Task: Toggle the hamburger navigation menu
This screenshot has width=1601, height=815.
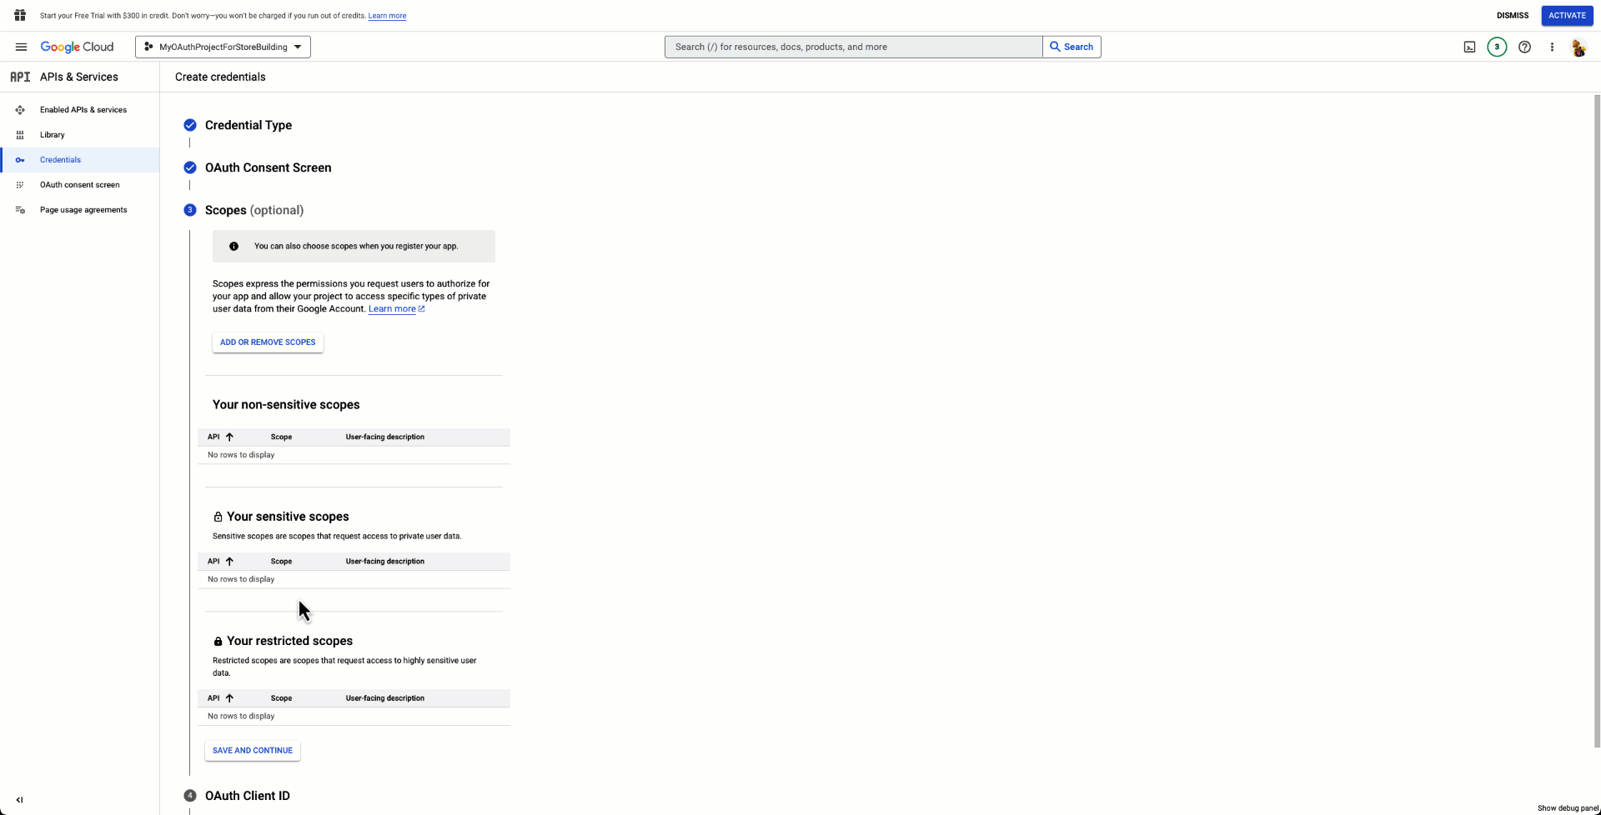Action: point(21,47)
